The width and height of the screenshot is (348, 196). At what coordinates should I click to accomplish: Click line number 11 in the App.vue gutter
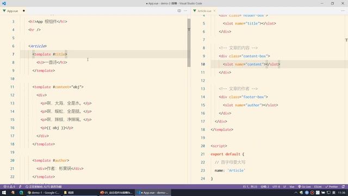pos(12,87)
